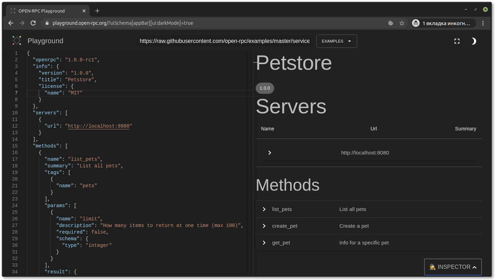Expand the http://localhost:8080 server row
495x280 pixels.
coord(269,152)
